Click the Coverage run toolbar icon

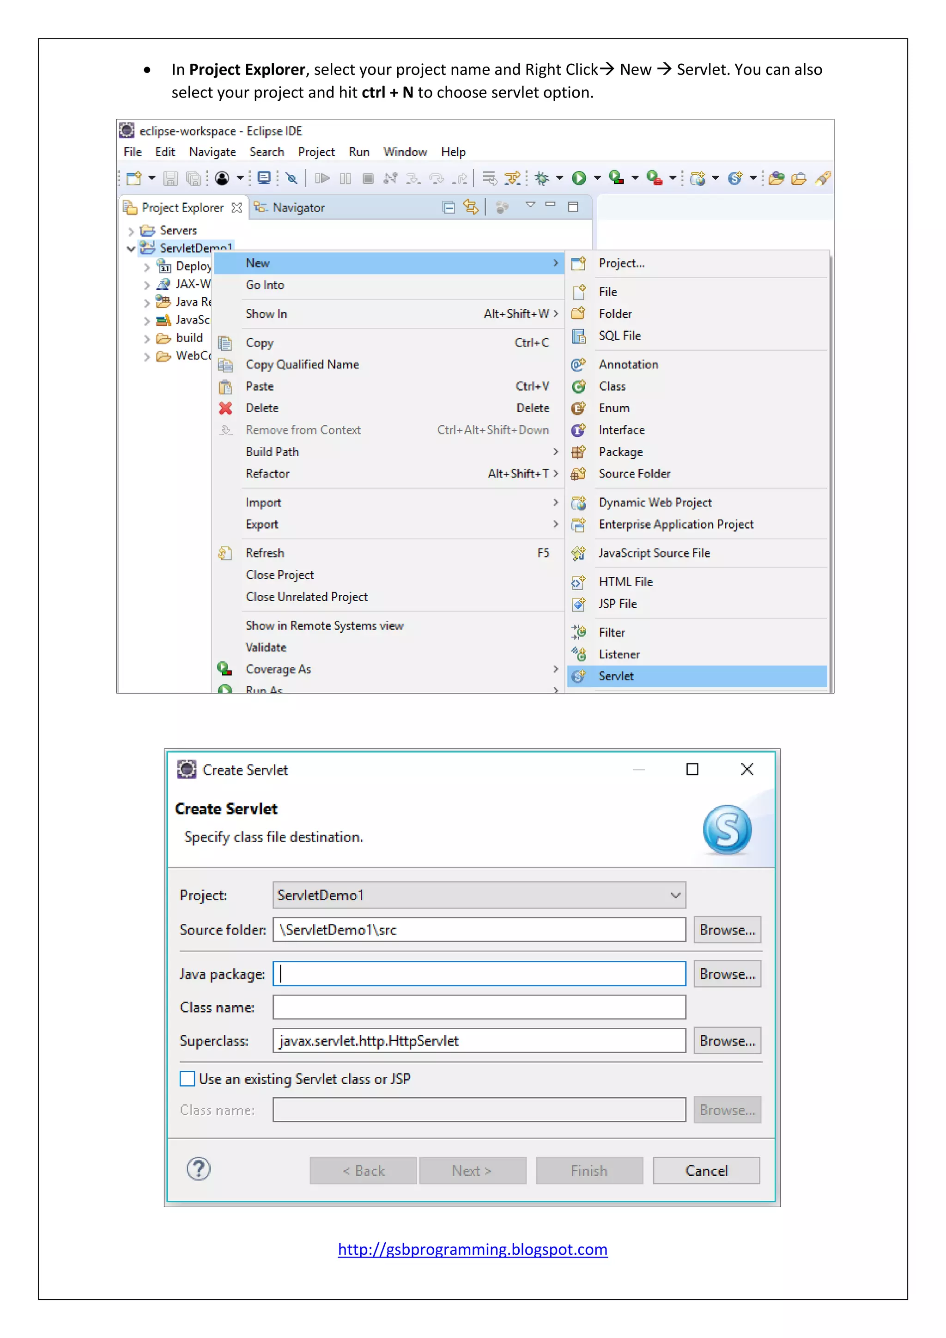(616, 177)
